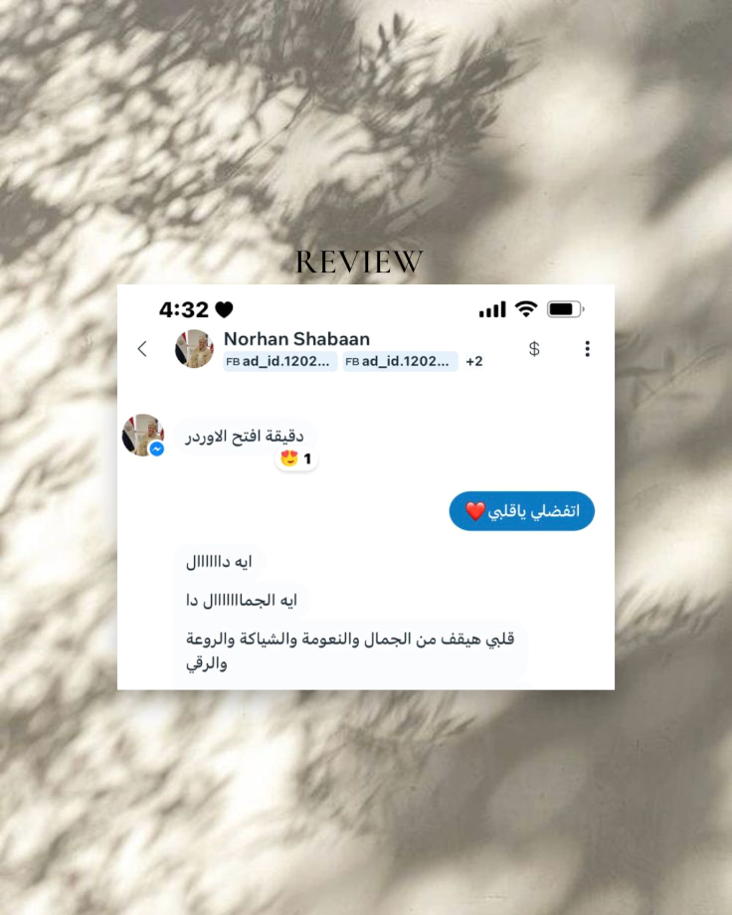Image resolution: width=732 pixels, height=915 pixels.
Task: Open the Norhan Shabaan contact name
Action: coord(296,339)
